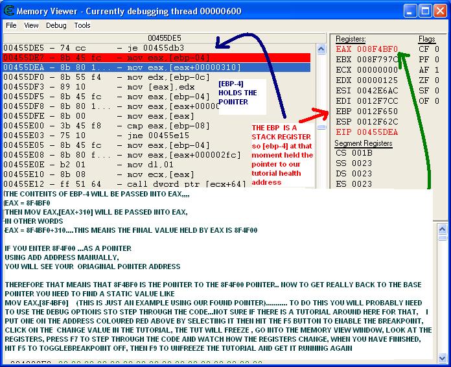Select the mov [eax],edx instruction row
The width and height of the screenshot is (451, 367).
coord(157,87)
